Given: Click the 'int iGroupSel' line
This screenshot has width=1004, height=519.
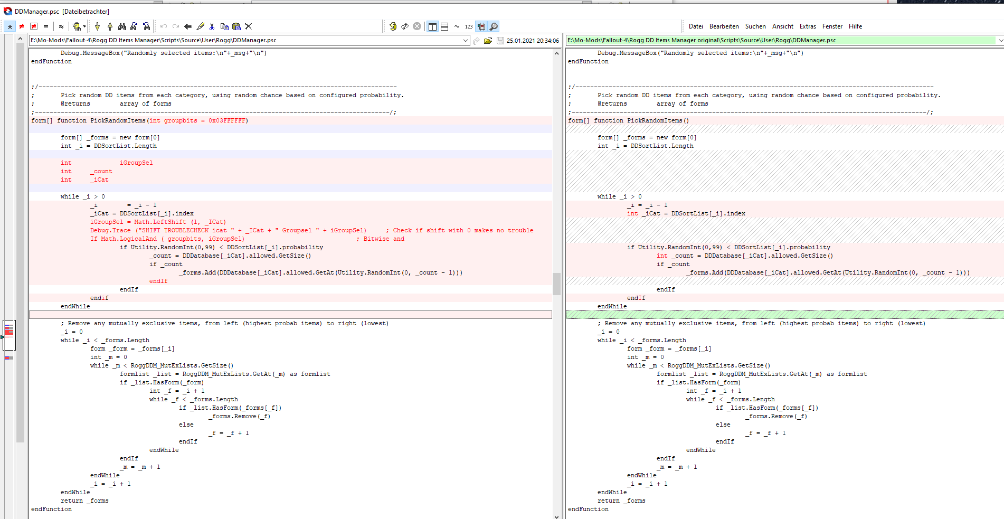Looking at the screenshot, I should 107,163.
